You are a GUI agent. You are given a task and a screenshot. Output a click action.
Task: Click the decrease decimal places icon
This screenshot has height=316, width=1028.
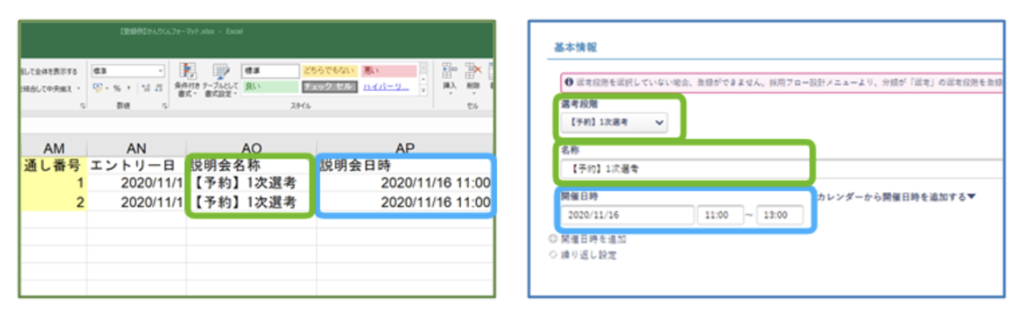coord(158,87)
